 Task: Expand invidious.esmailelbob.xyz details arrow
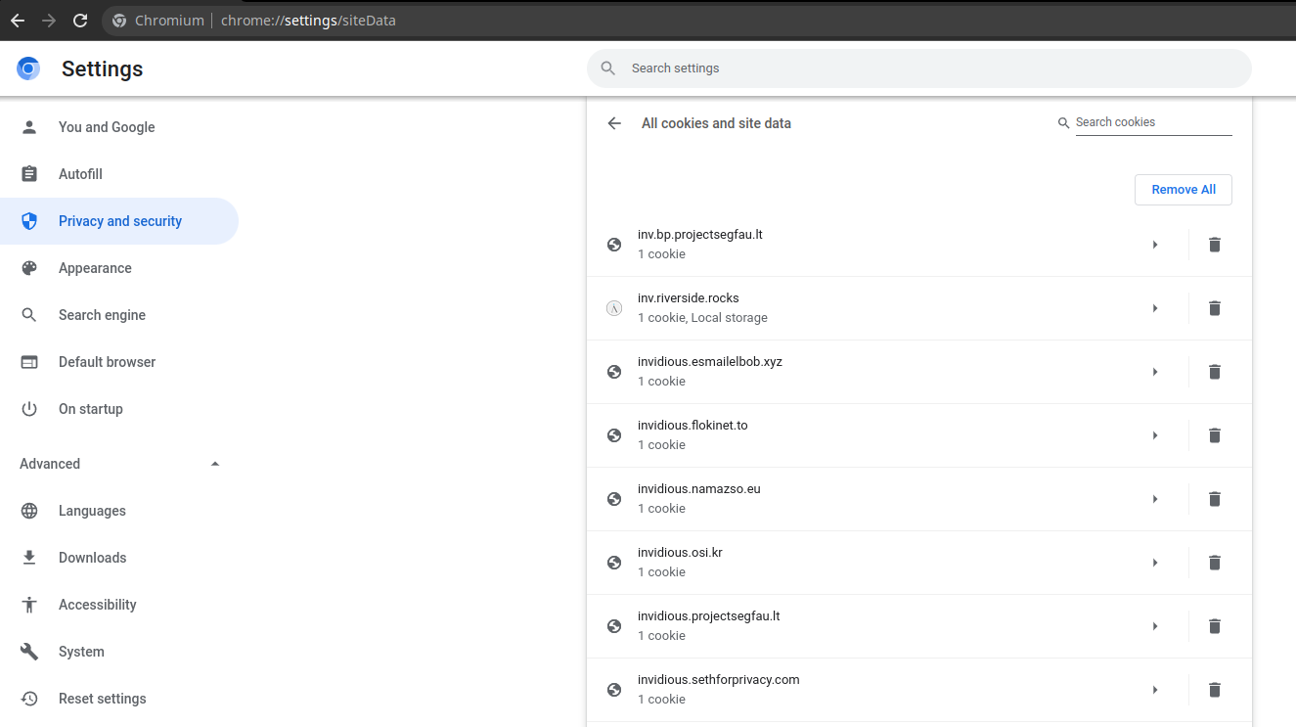click(x=1155, y=372)
